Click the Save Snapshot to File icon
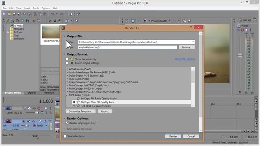The width and height of the screenshot is (260, 146). [189, 21]
